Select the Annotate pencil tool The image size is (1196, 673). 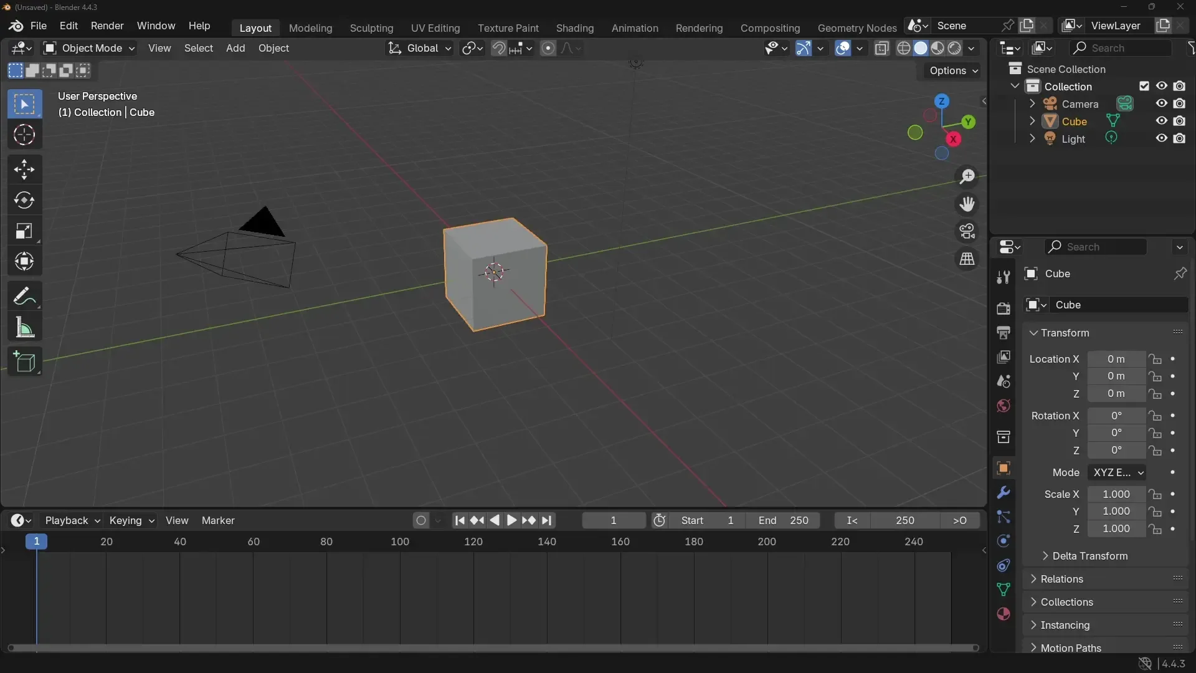(24, 296)
